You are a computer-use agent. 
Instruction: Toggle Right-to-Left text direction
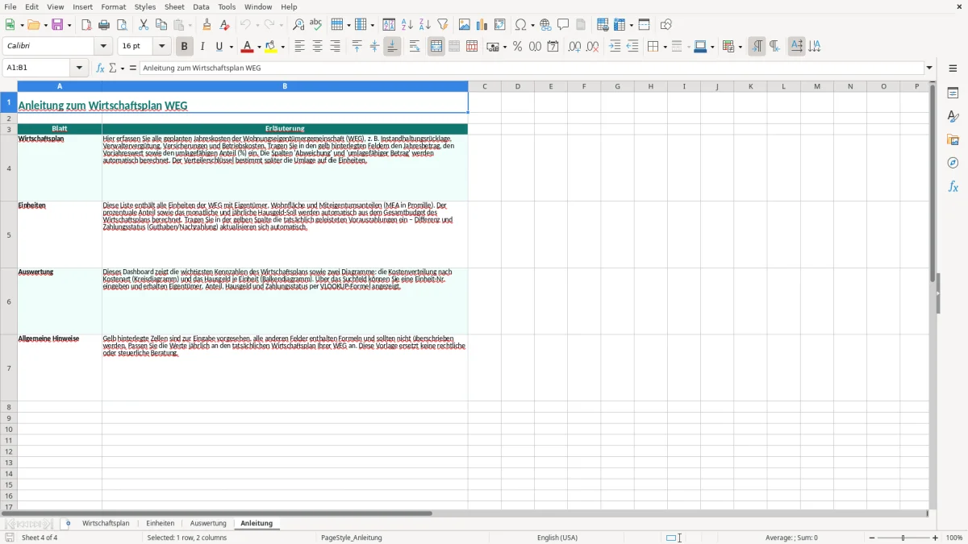774,47
